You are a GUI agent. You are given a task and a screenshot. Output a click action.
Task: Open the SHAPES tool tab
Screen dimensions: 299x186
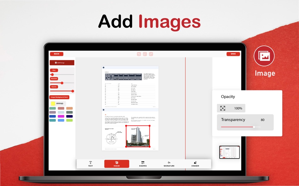coord(143,164)
